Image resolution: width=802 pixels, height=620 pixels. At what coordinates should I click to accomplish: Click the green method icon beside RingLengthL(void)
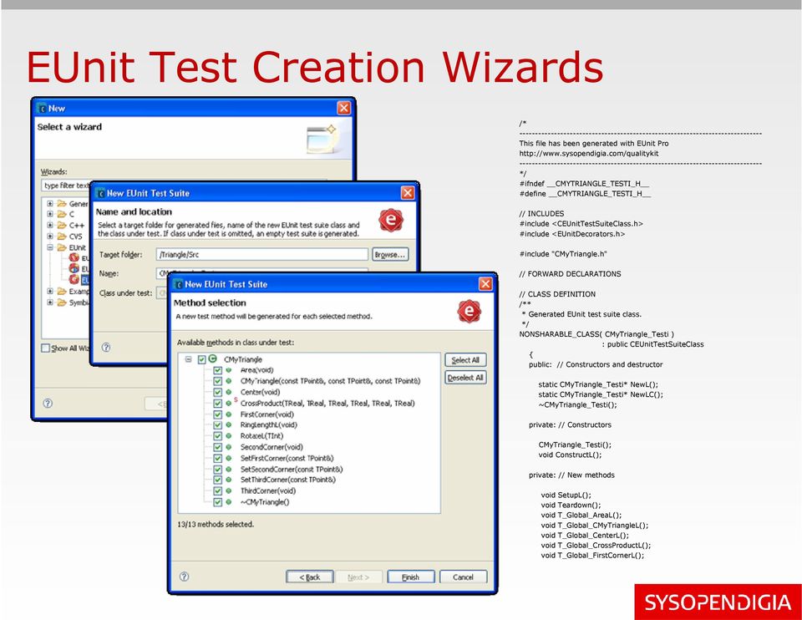(x=229, y=425)
